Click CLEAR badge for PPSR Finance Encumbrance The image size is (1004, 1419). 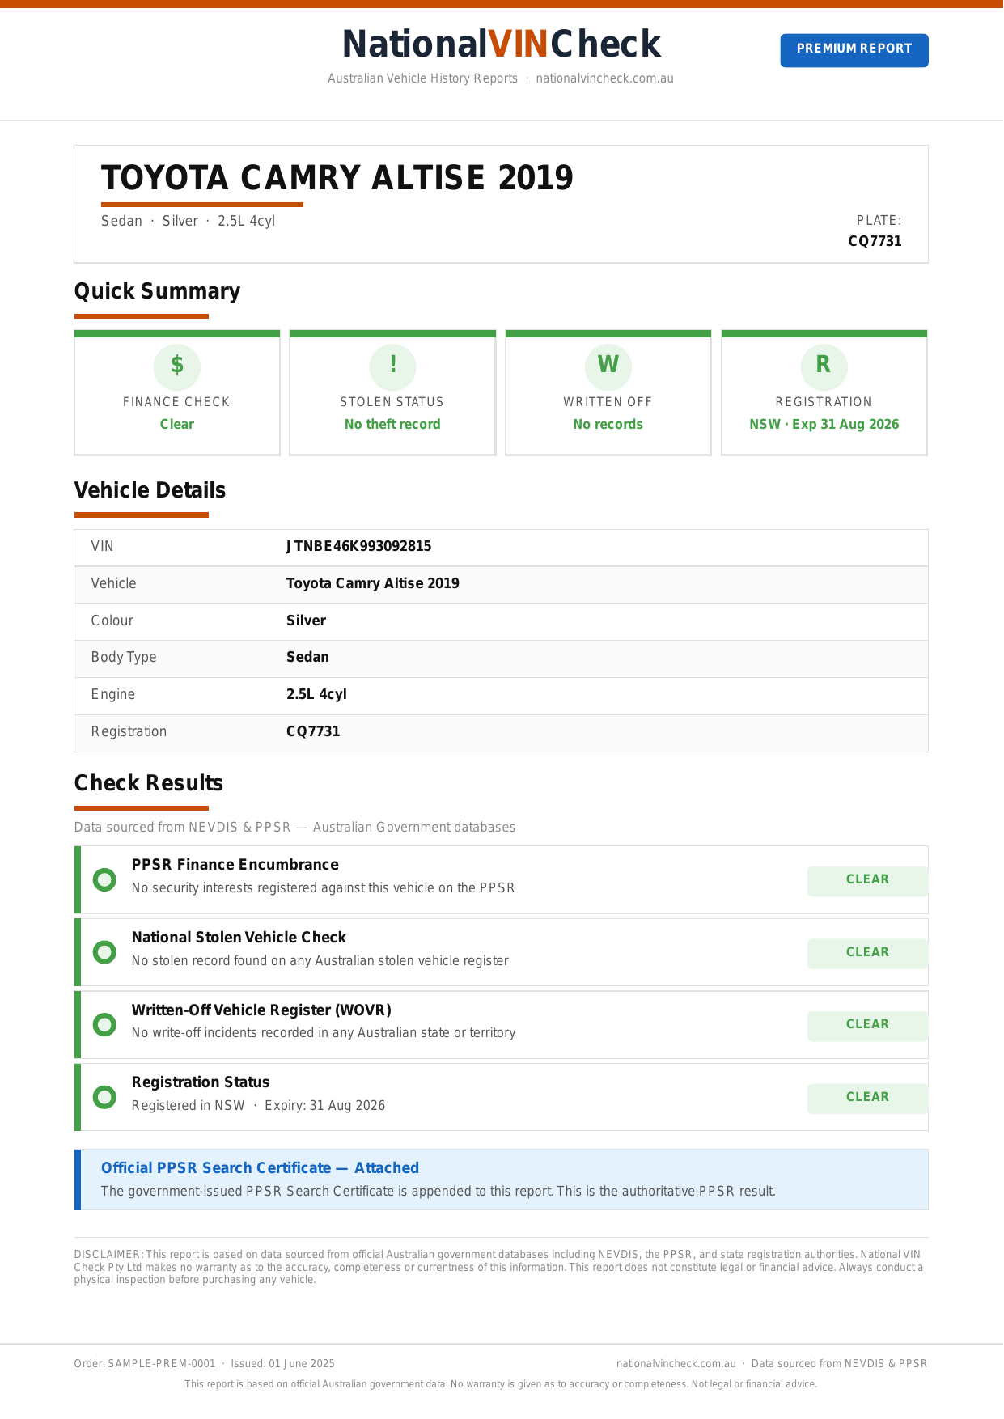tap(867, 880)
